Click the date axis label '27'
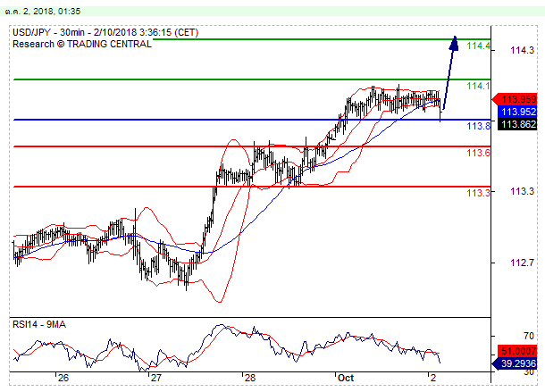 tap(156, 378)
